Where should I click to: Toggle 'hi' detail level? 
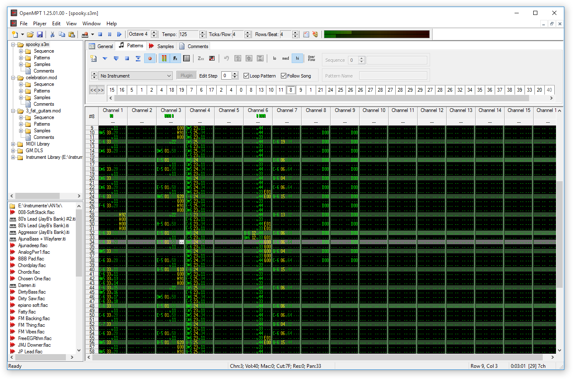coord(297,58)
